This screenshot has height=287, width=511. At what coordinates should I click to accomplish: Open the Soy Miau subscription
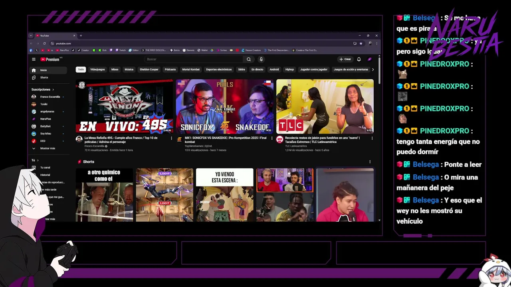pyautogui.click(x=49, y=134)
